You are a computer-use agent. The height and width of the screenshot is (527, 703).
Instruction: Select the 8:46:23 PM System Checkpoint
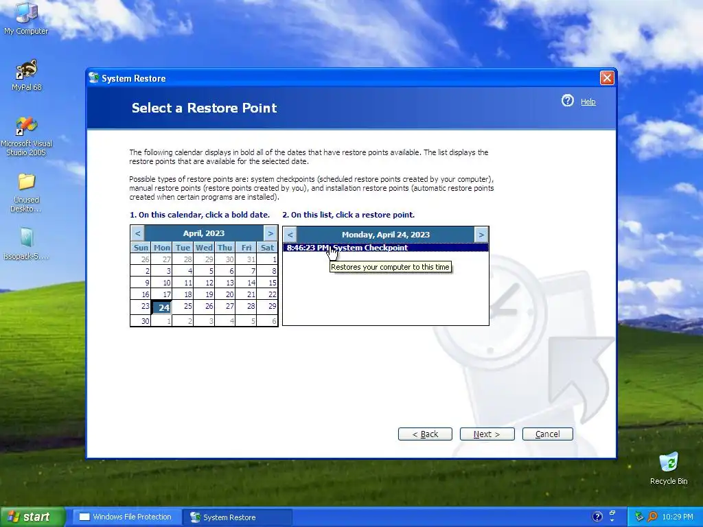click(385, 247)
